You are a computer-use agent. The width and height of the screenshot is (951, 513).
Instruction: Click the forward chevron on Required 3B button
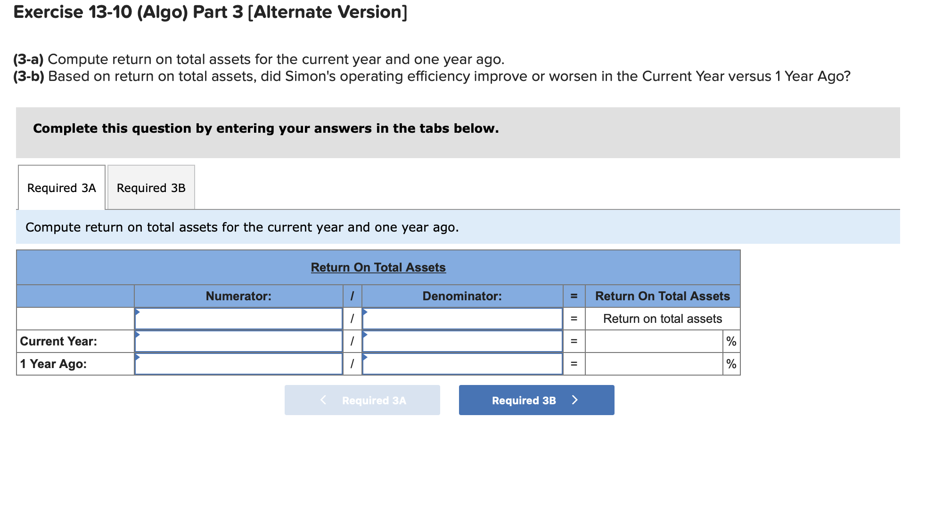[x=575, y=400]
